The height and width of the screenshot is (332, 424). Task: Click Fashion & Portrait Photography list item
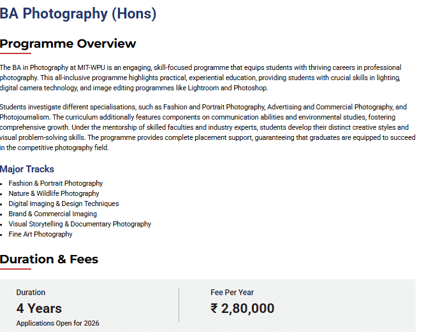(55, 183)
